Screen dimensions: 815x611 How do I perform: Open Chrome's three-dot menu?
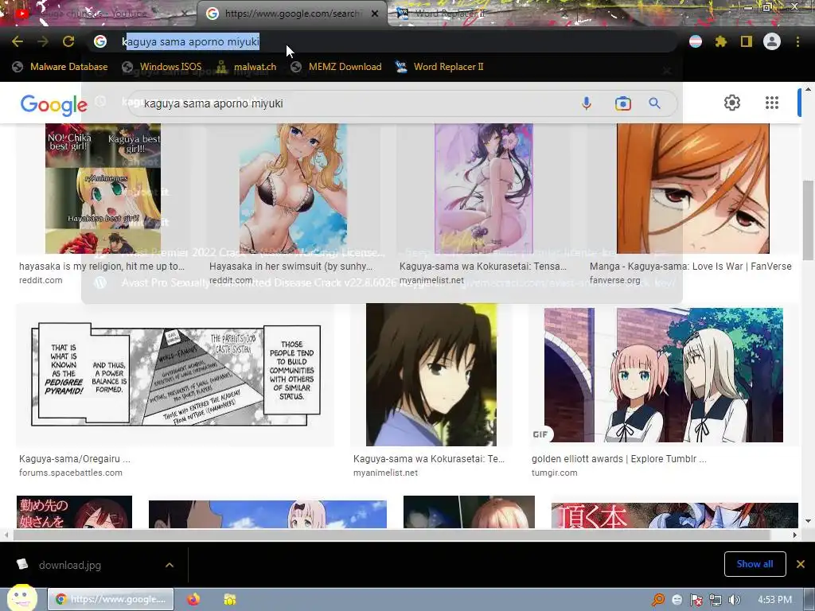pos(797,41)
